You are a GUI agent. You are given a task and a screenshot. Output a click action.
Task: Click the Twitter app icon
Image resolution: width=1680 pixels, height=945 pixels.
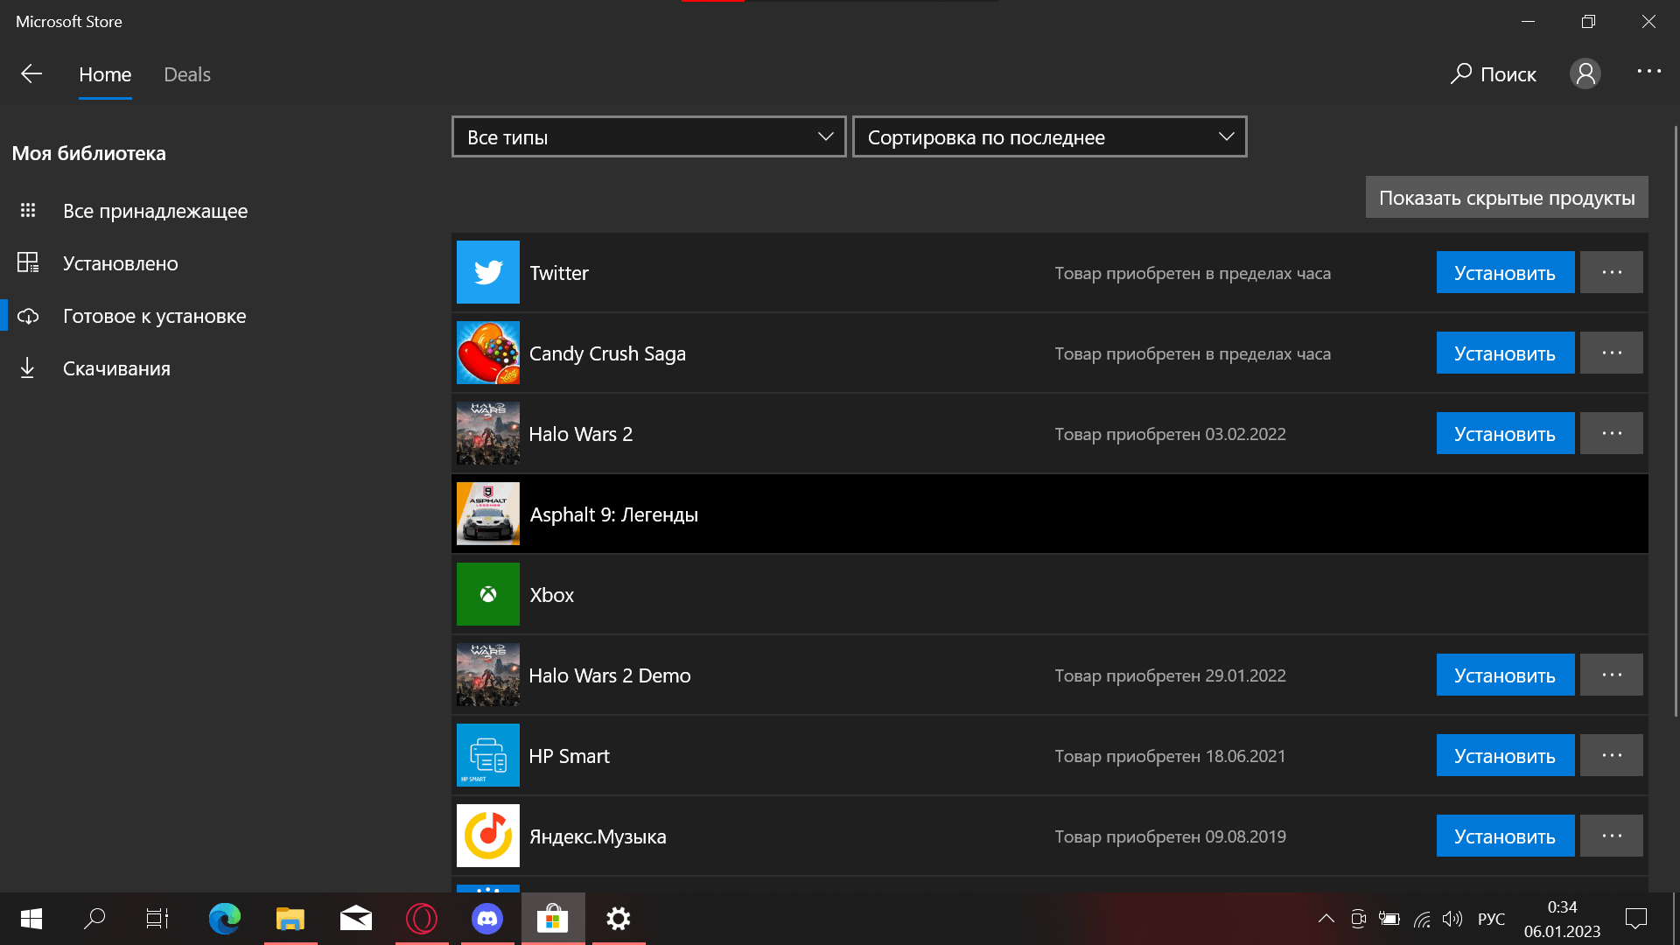pyautogui.click(x=488, y=272)
